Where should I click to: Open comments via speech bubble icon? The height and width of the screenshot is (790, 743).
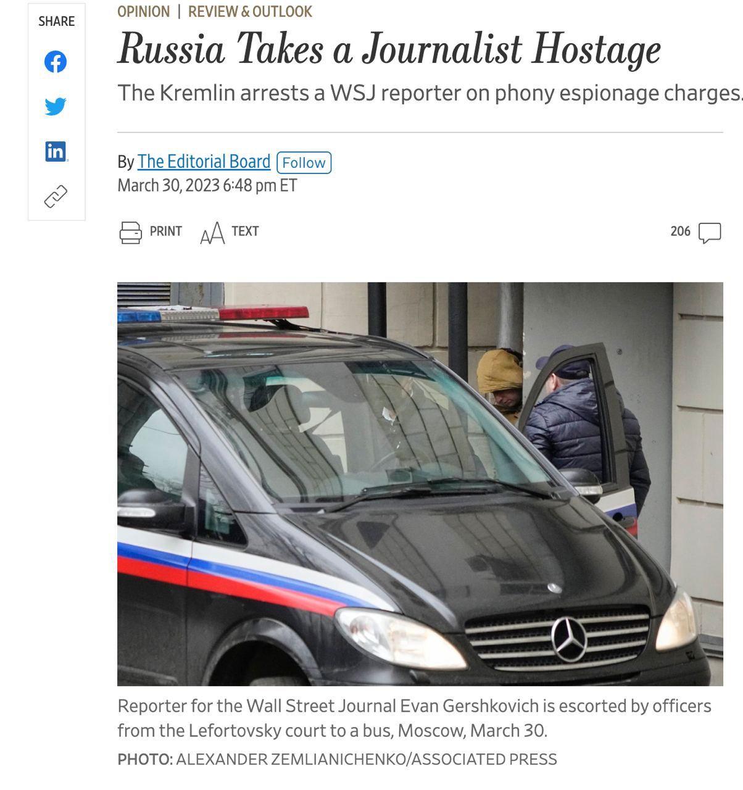(x=710, y=233)
